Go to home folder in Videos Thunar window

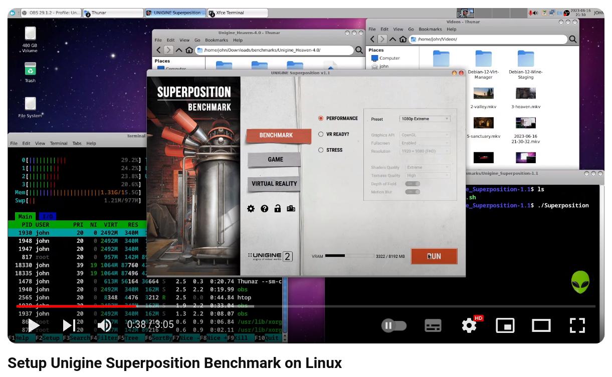click(x=402, y=39)
